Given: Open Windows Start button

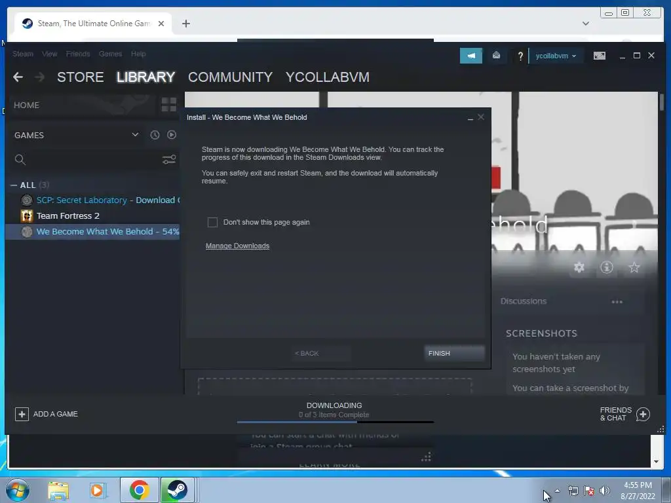Looking at the screenshot, I should coord(17,490).
